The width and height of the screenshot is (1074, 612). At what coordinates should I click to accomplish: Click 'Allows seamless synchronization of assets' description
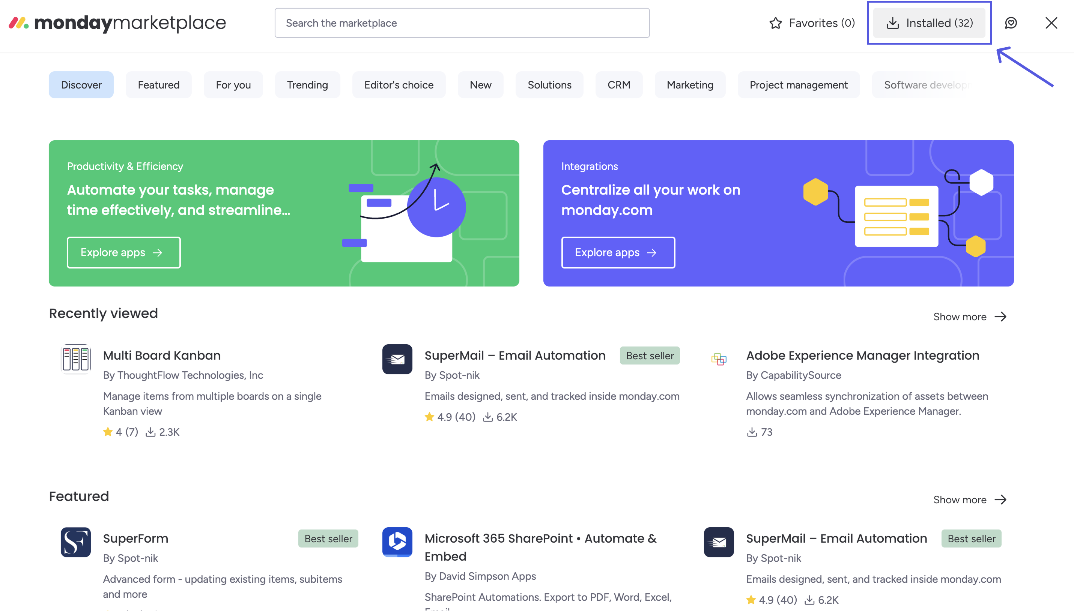[x=867, y=403]
